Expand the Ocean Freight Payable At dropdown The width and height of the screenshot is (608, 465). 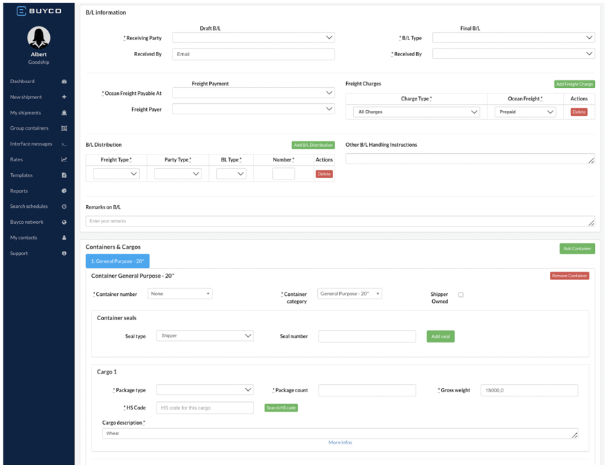(x=253, y=93)
